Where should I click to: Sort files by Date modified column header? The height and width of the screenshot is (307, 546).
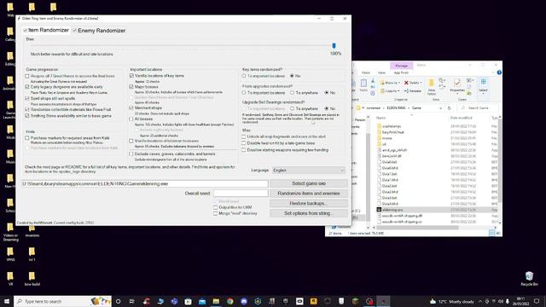click(x=462, y=118)
